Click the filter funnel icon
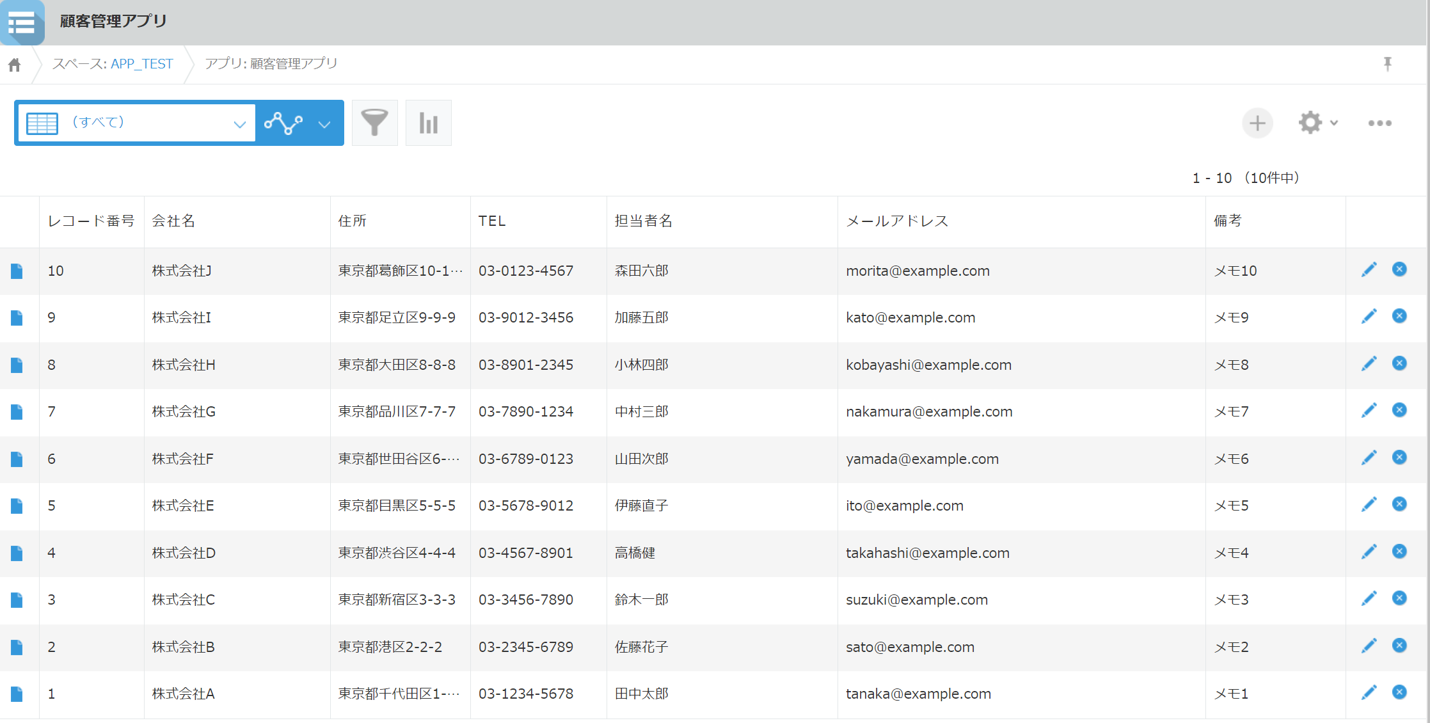This screenshot has width=1430, height=723. (x=374, y=123)
